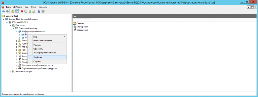The image size is (258, 97).
Task: Collapse the (*)ServerSQL2016 tree node
Action: click(7, 22)
